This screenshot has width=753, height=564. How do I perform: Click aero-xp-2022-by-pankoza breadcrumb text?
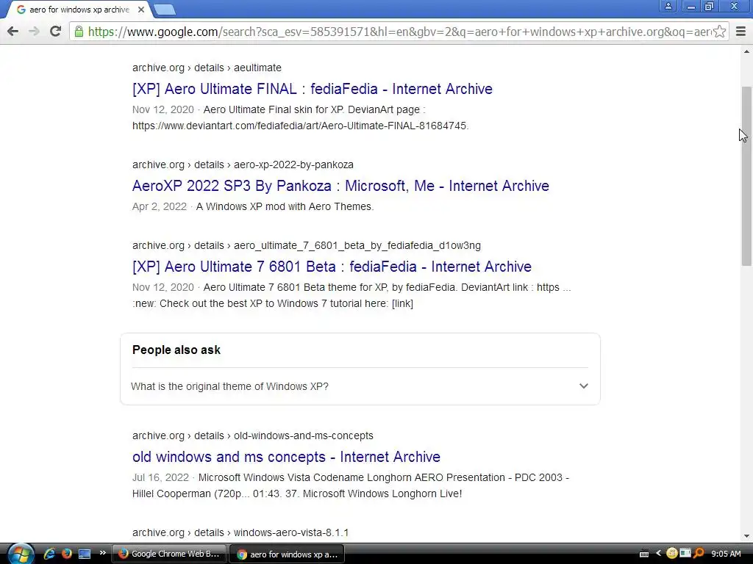293,164
